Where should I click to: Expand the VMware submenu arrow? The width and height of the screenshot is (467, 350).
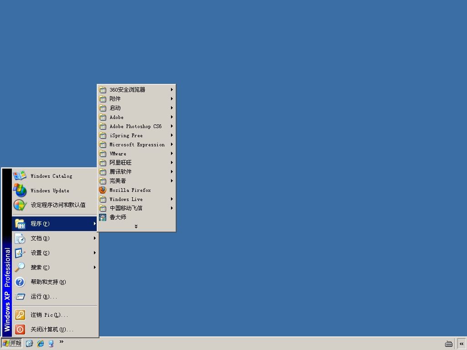point(172,154)
